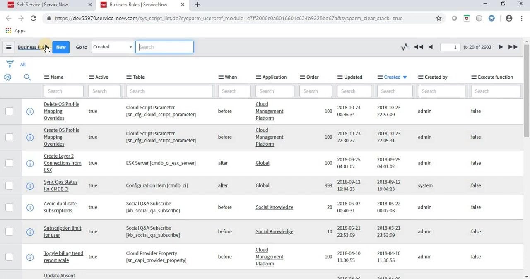The image size is (530, 279).
Task: Create a new business rule with New
Action: [61, 47]
